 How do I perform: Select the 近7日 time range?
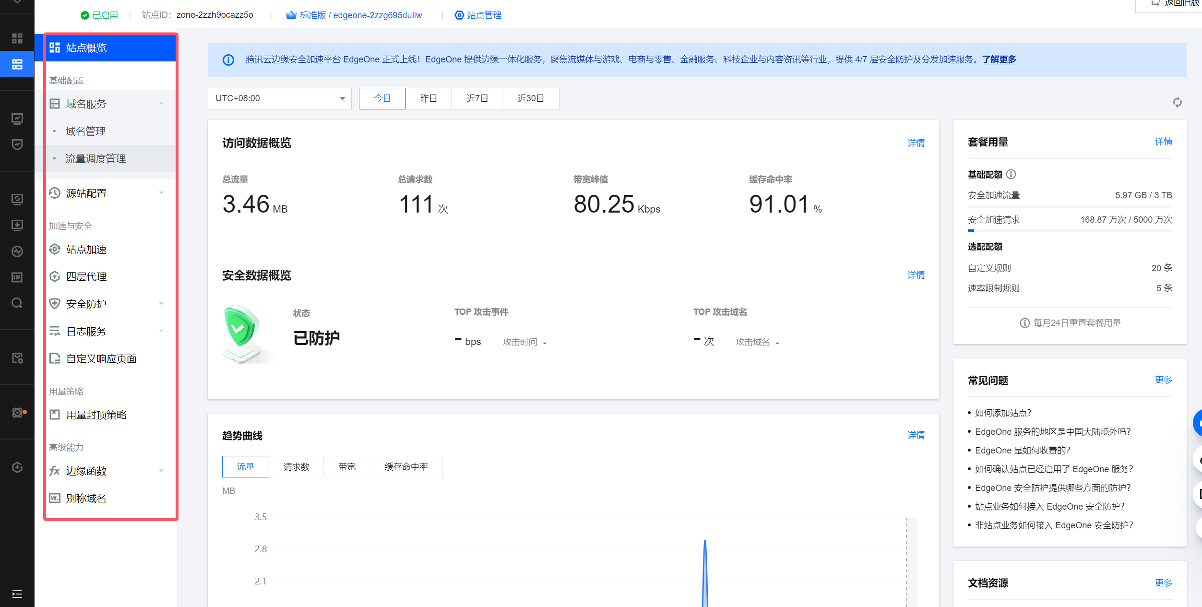(x=477, y=98)
